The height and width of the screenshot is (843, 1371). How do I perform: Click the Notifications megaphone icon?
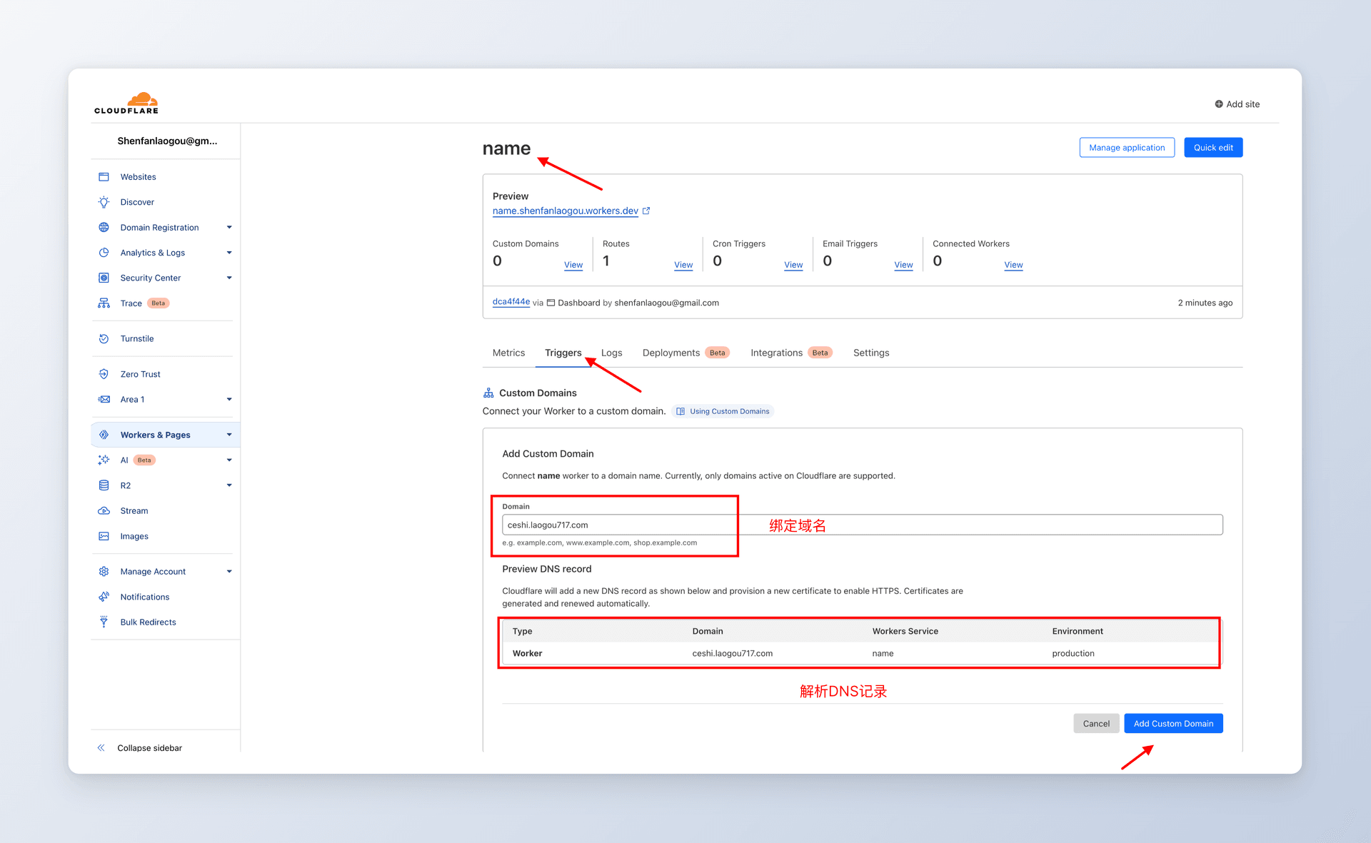[104, 597]
